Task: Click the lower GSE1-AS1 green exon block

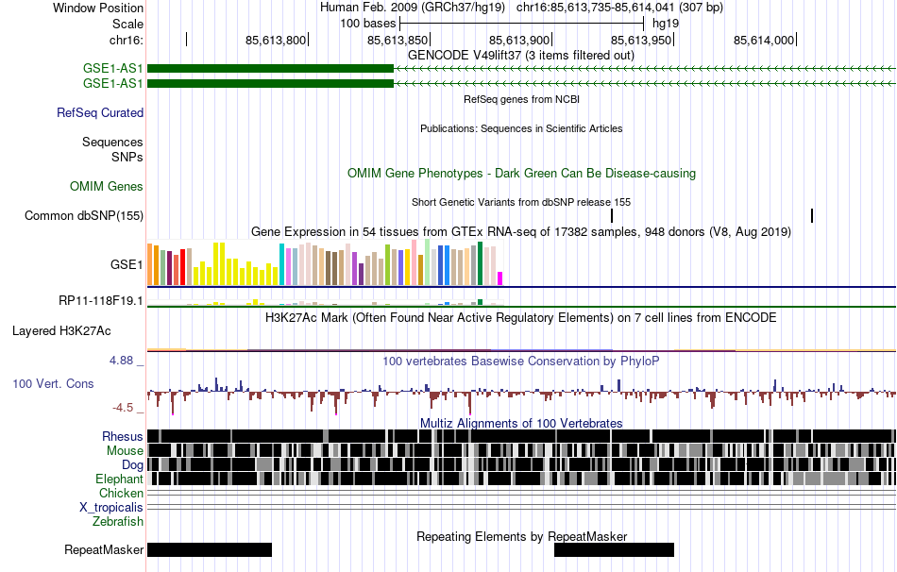Action: point(271,83)
